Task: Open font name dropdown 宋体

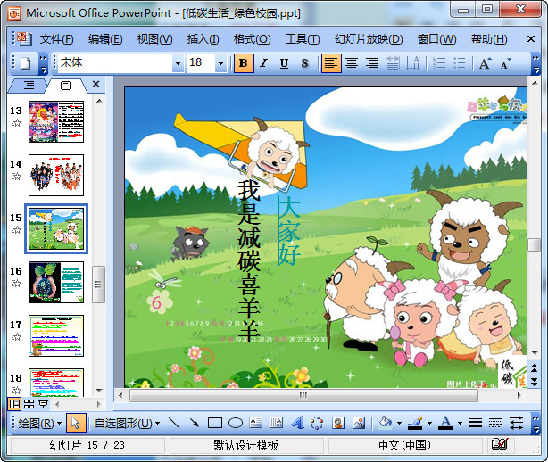Action: pos(178,63)
